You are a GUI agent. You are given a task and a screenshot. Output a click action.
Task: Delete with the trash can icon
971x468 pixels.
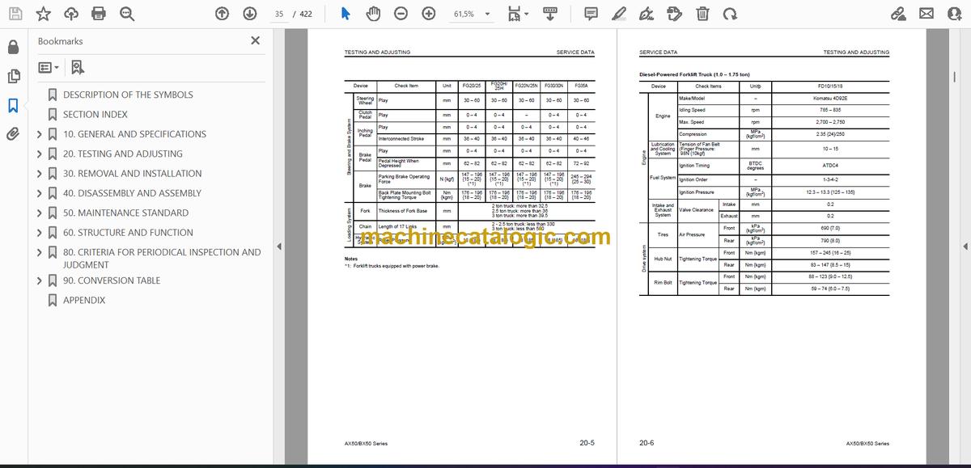[x=702, y=14]
